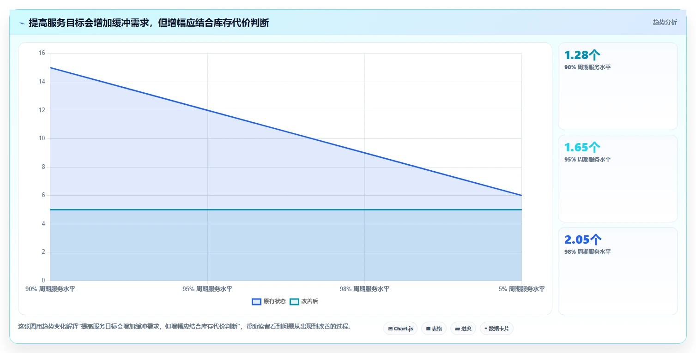Click the 98% 周期服务水平 card label
This screenshot has height=353, width=696.
coord(587,252)
